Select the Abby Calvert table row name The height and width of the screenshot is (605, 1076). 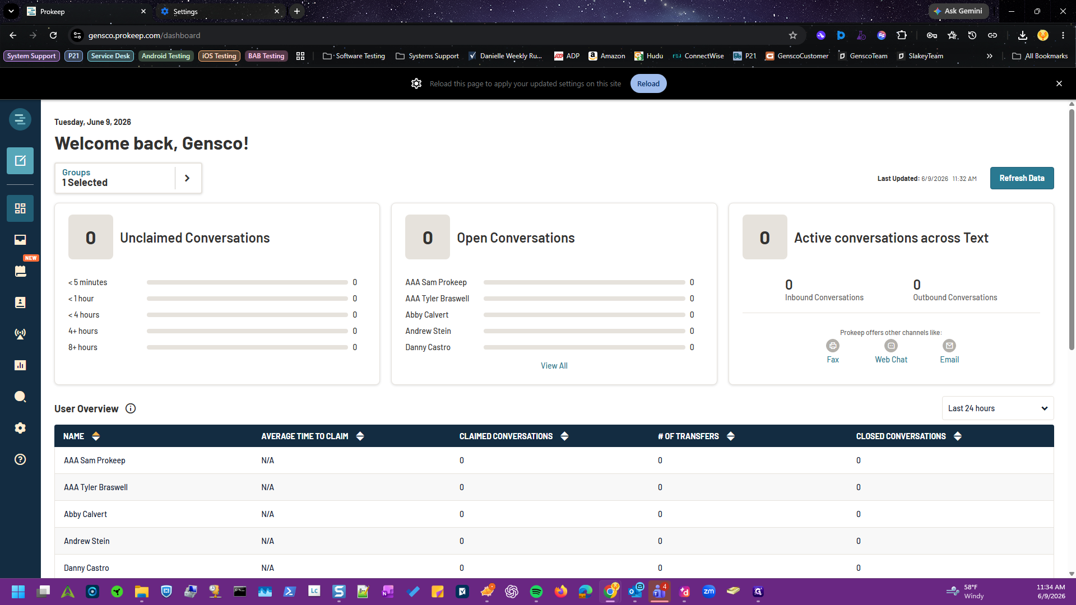click(85, 514)
